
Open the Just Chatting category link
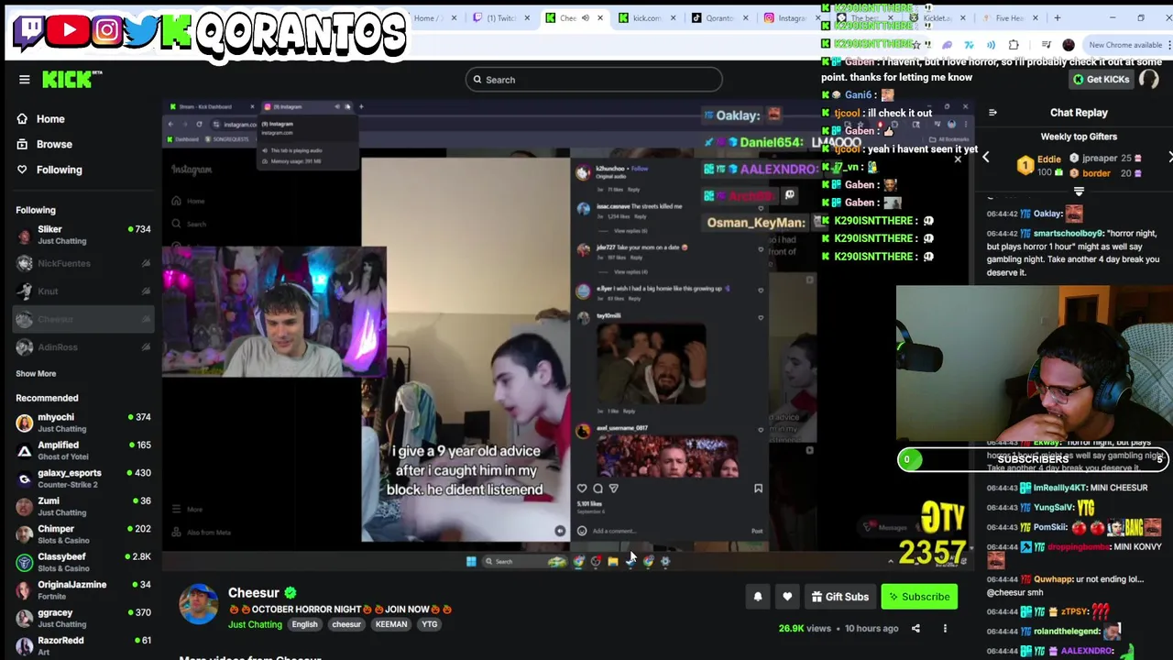(255, 625)
